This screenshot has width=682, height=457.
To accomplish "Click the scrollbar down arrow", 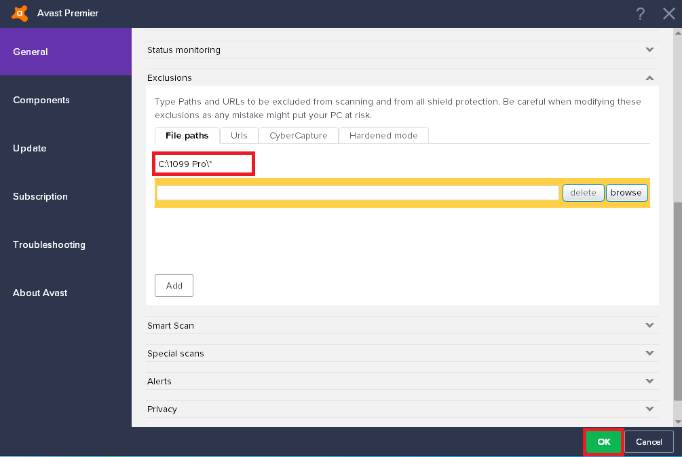I will tap(678, 422).
